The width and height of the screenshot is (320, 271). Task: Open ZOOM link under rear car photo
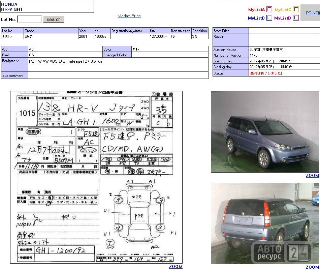(313, 267)
